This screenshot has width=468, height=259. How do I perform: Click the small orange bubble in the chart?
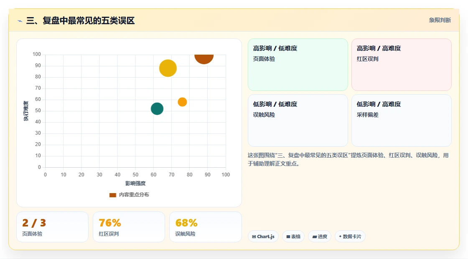pyautogui.click(x=182, y=102)
